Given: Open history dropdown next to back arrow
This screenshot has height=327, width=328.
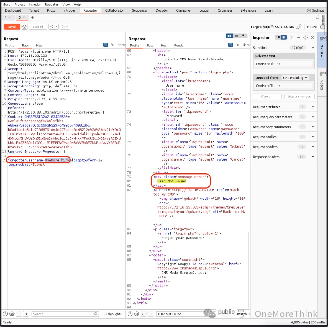Looking at the screenshot, I should [56, 26].
